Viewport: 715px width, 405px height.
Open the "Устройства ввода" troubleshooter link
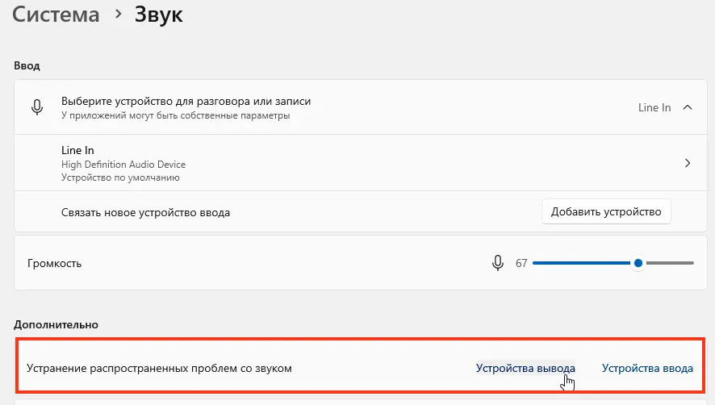[647, 368]
